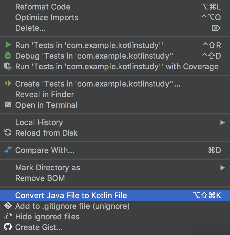The image size is (230, 235).
Task: Expand the Mark Directory as submenu arrow
Action: point(222,167)
